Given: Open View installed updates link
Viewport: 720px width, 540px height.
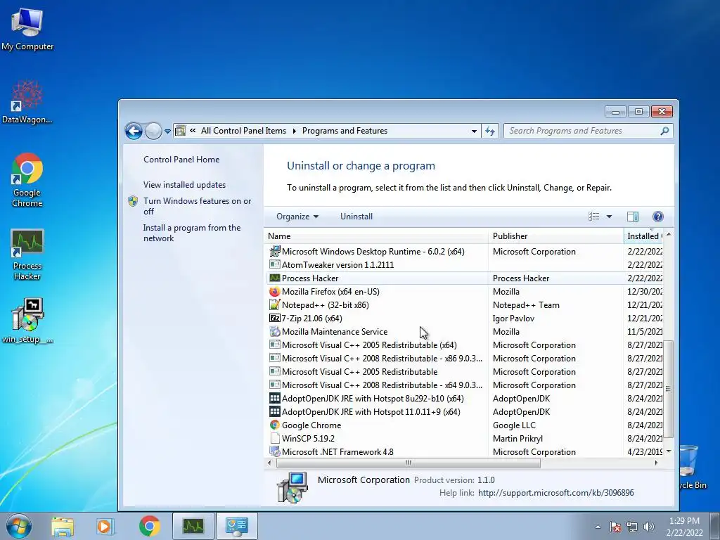Looking at the screenshot, I should [185, 185].
